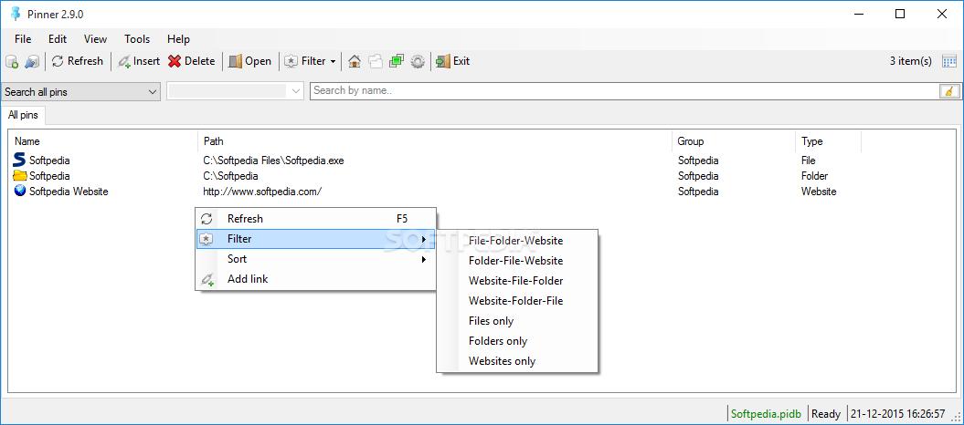Click the new database icon with green plus
964x425 pixels.
coord(12,61)
